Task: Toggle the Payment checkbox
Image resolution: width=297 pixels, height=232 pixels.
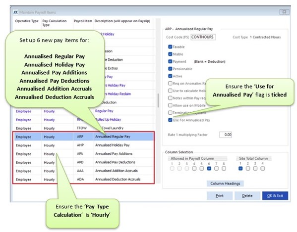Action: (170, 61)
